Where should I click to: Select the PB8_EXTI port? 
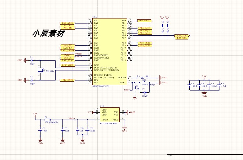point(145,43)
